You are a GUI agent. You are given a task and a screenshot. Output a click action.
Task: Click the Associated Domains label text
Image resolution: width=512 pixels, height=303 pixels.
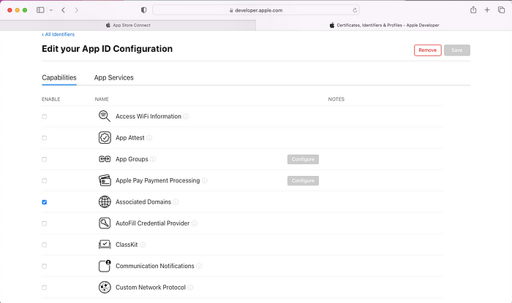tap(143, 202)
